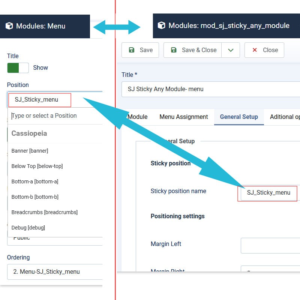Open the Menu Assignment tab

coord(184,117)
